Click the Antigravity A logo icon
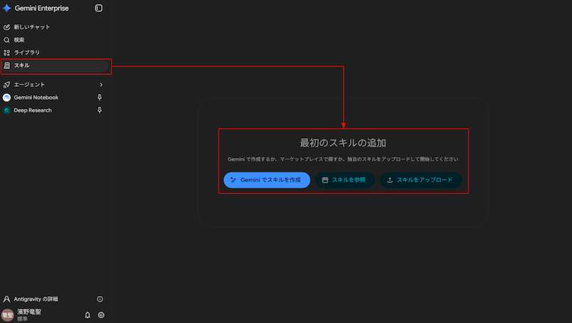 (6, 299)
